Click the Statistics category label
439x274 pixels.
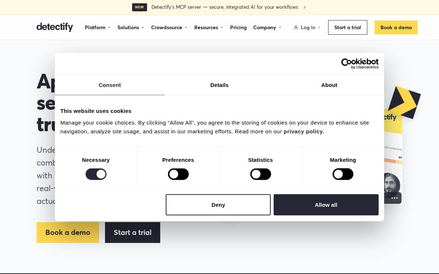260,160
